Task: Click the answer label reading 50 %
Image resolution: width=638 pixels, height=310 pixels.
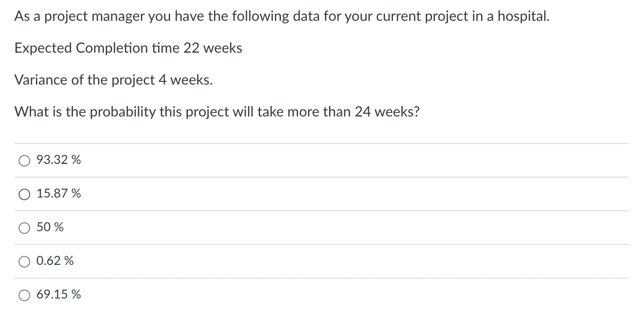Action: (x=50, y=228)
